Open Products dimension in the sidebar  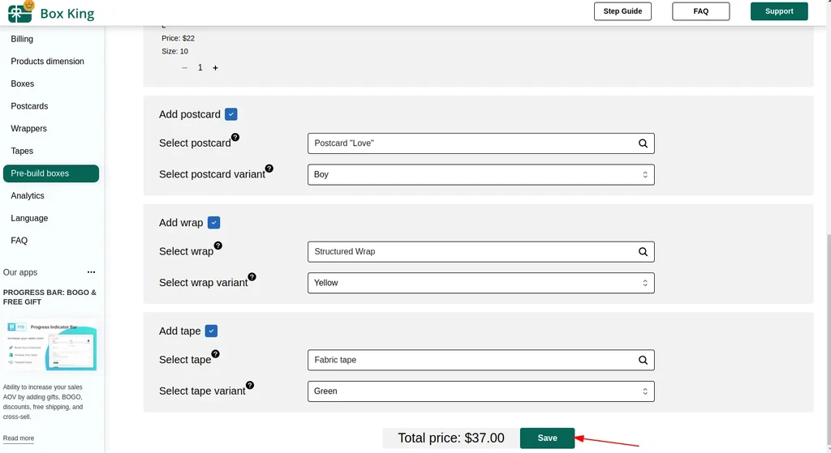(47, 62)
